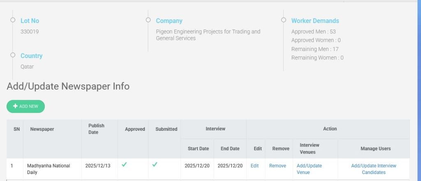Click the circle marker beside Company
The image size is (421, 181).
(x=148, y=20)
